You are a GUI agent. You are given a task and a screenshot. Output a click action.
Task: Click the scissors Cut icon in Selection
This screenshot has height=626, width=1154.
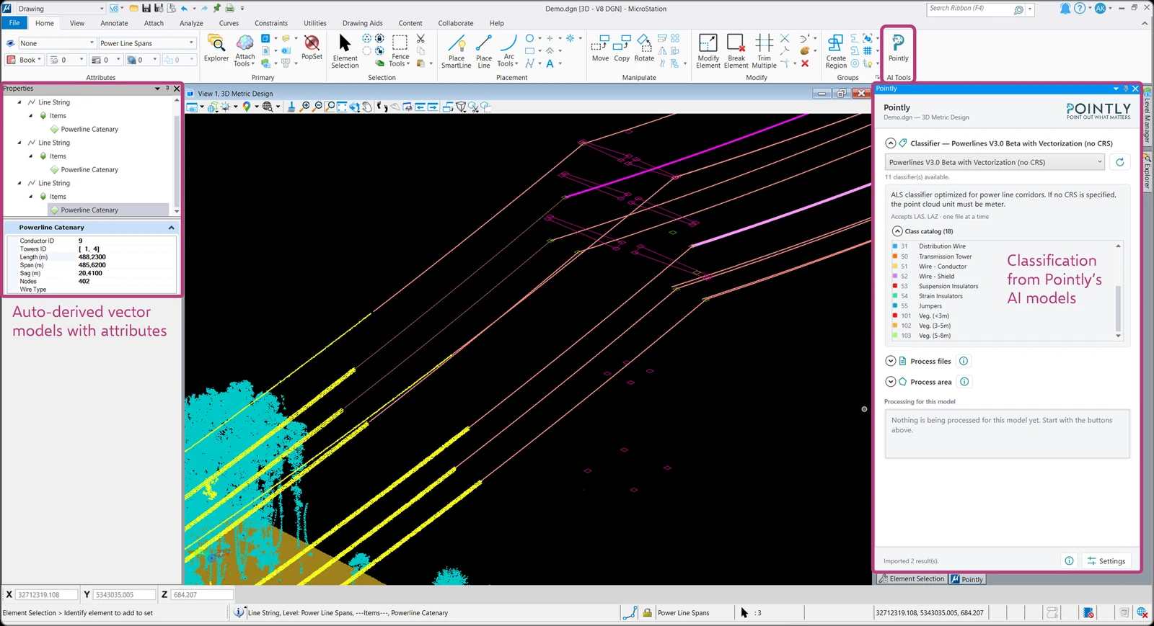420,38
